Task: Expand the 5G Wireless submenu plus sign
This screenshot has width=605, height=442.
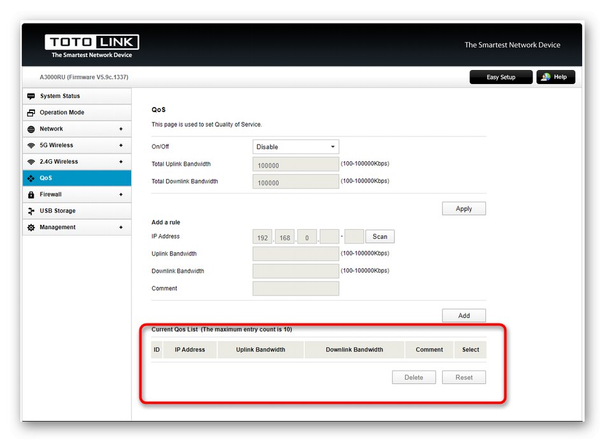Action: pyautogui.click(x=121, y=146)
